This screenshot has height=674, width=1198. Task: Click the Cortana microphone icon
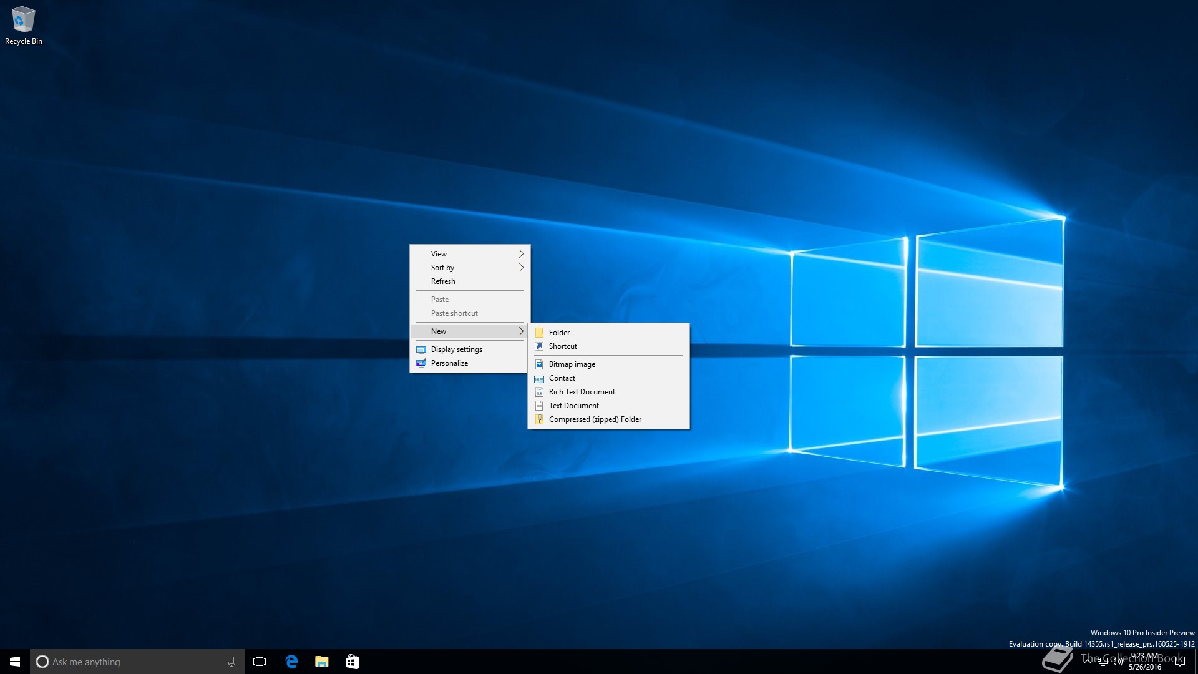[x=231, y=662]
